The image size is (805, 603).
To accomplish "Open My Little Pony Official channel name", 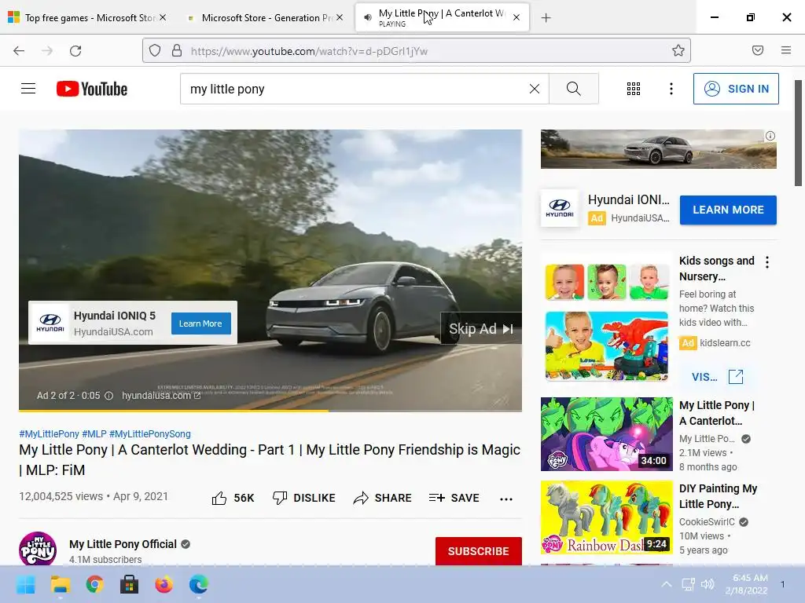I will pos(123,544).
